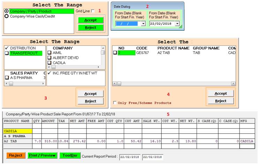
Task: Toggle the DISTRIBUTION checkmark item
Action: (7, 48)
